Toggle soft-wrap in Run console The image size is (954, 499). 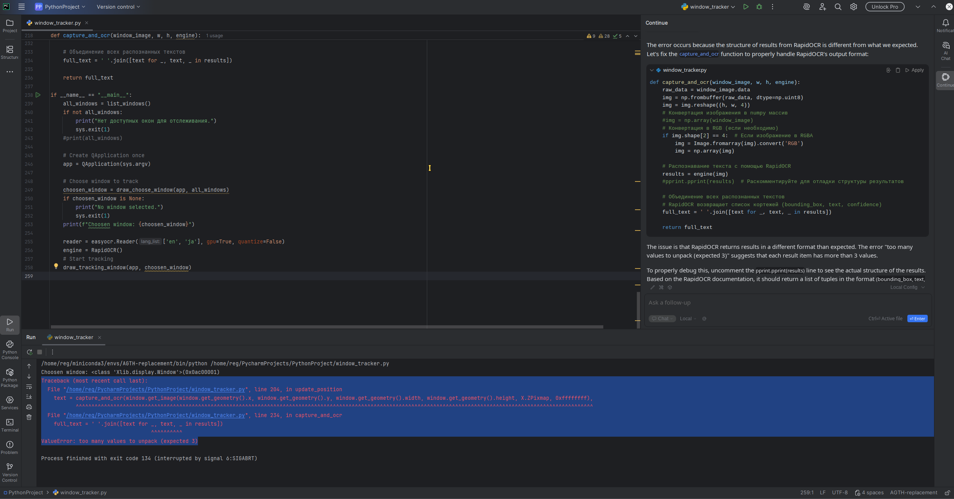click(29, 386)
